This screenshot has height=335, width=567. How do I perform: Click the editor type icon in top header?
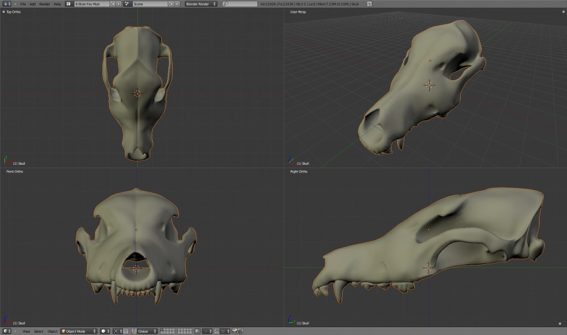tap(4, 4)
